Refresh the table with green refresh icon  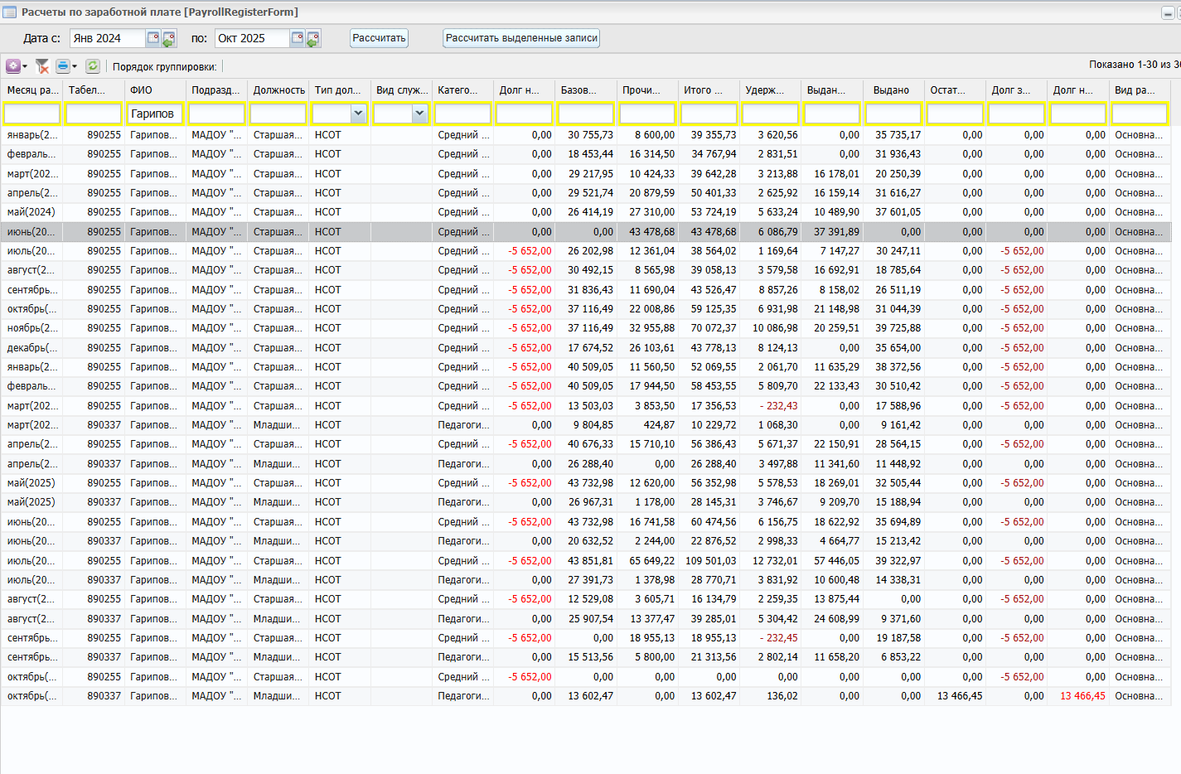click(x=93, y=66)
